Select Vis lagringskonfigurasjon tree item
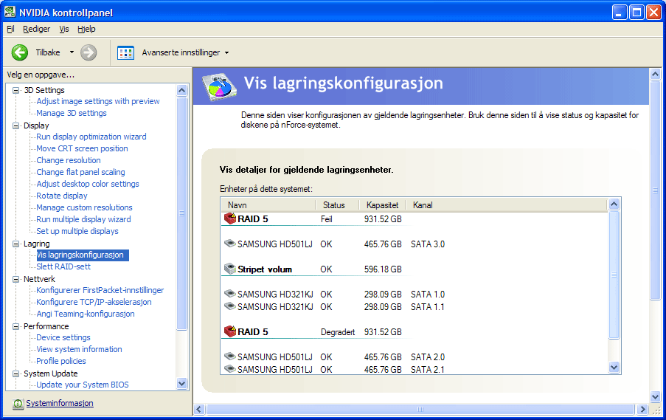The width and height of the screenshot is (666, 420). (x=83, y=255)
